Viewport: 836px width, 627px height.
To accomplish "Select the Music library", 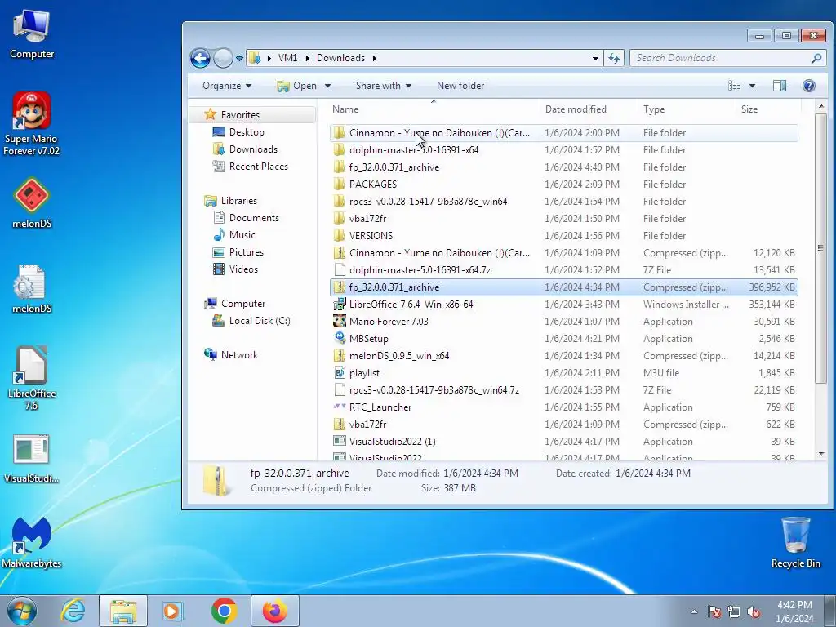I will point(242,235).
